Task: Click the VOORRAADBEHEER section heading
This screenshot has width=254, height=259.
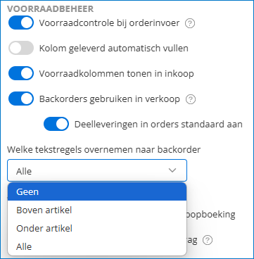Action: pyautogui.click(x=51, y=9)
